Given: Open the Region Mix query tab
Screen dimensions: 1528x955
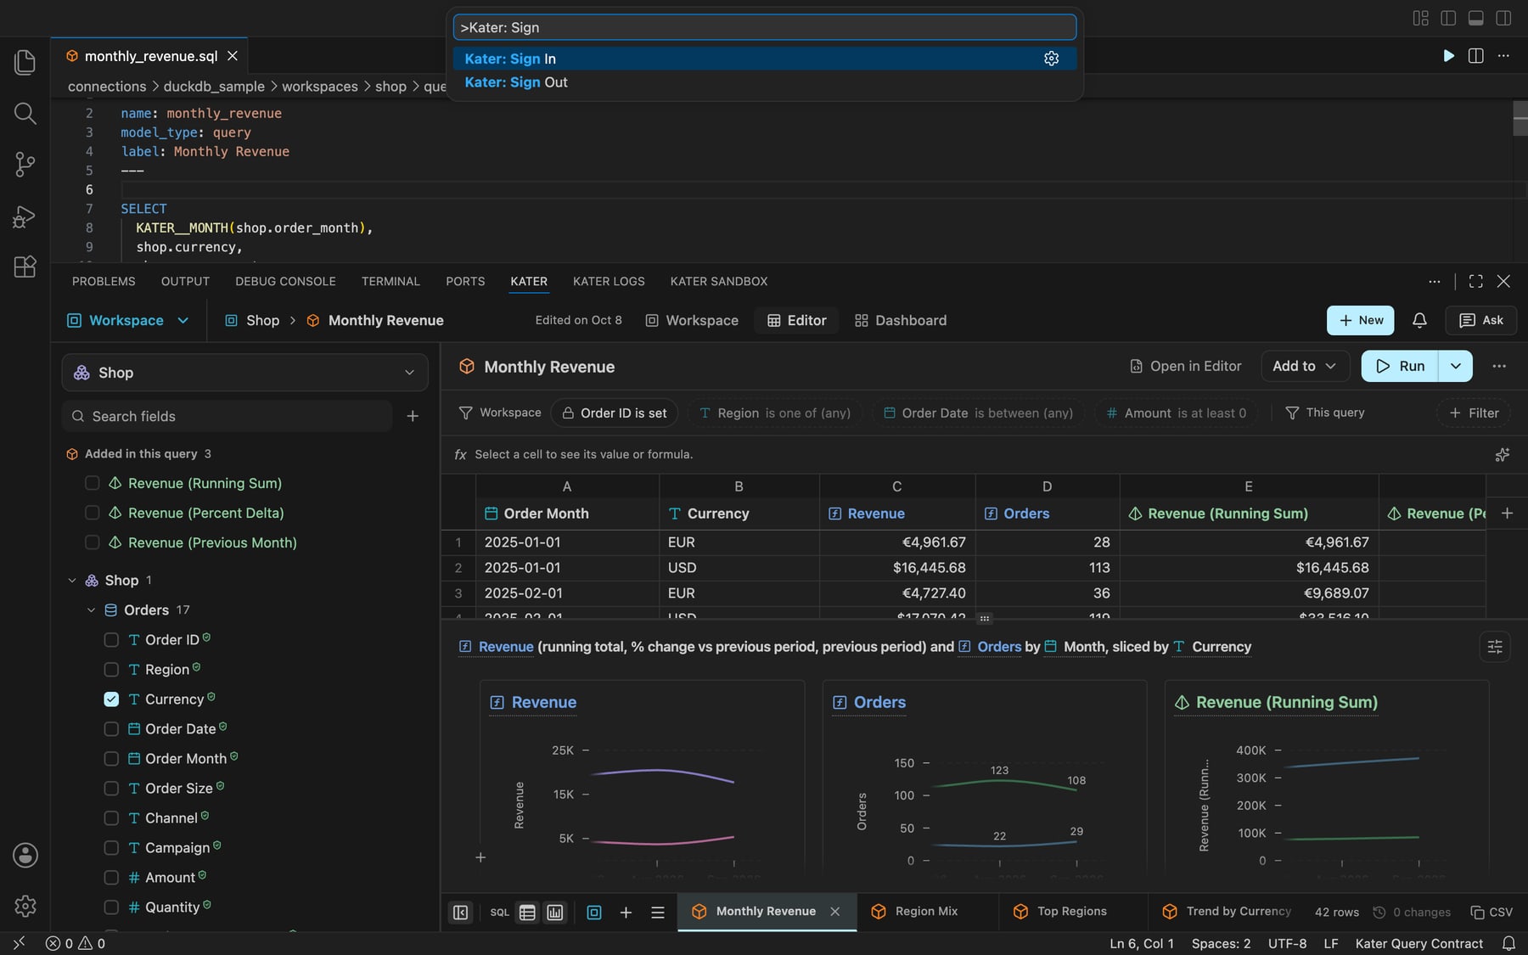Looking at the screenshot, I should coord(926,912).
